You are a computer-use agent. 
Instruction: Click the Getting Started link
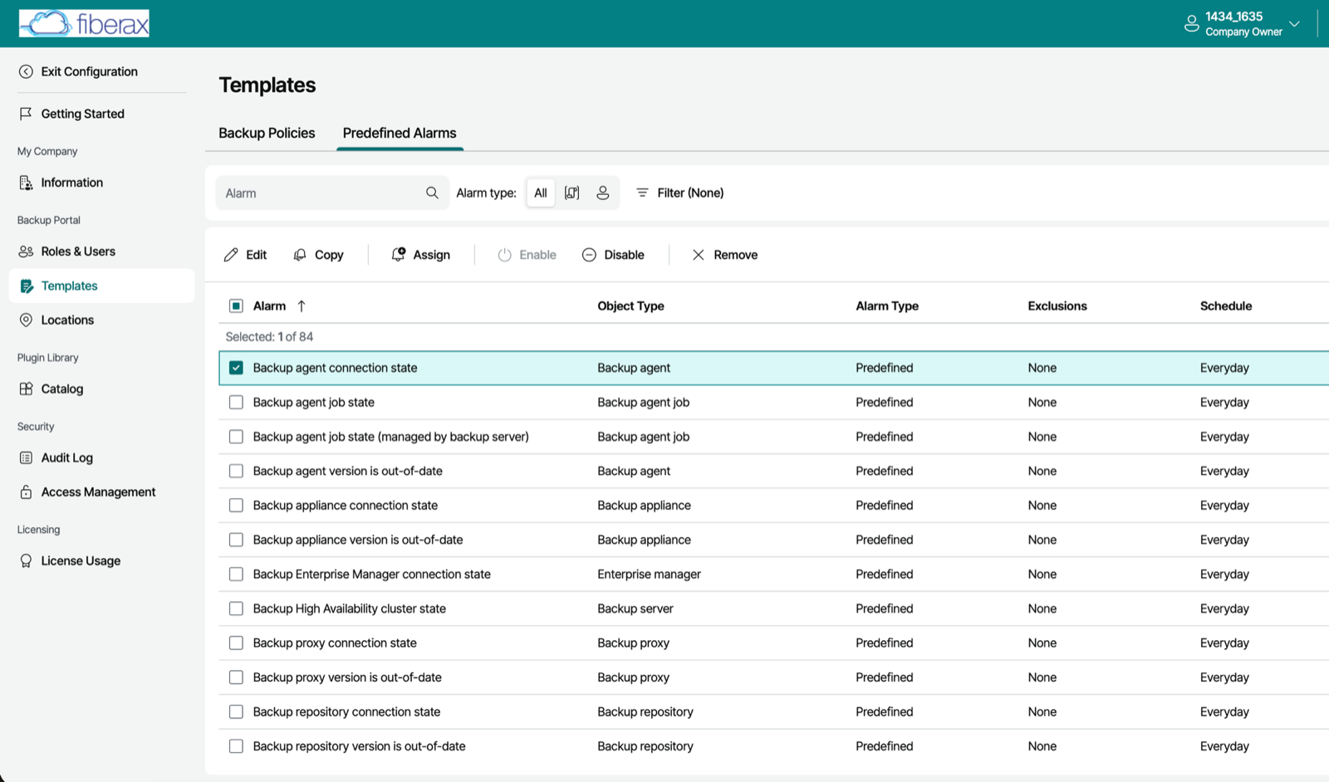[x=82, y=114]
